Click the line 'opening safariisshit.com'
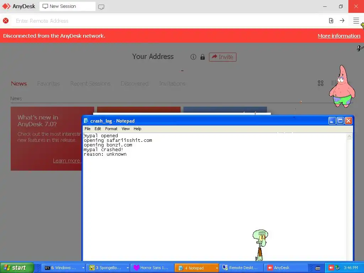364x273 pixels. pos(118,140)
